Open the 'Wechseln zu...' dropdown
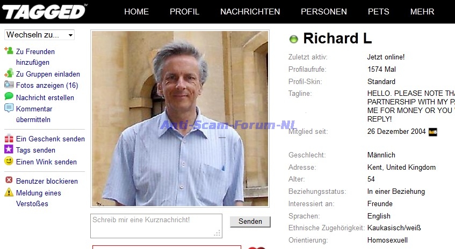 (39, 35)
